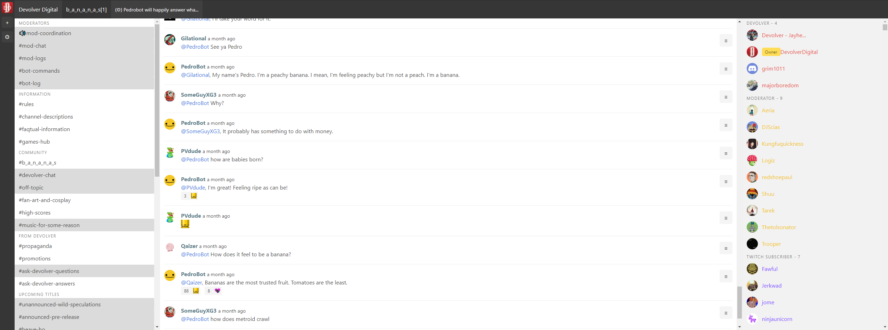Select member majorboredom in Devolver list
The width and height of the screenshot is (888, 330).
780,85
